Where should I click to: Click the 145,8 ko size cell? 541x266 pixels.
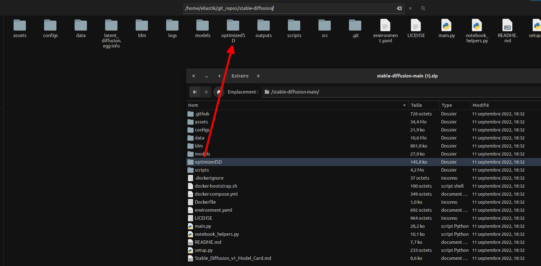click(x=419, y=162)
